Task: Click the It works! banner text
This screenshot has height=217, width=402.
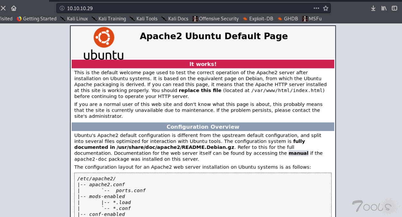Action: pyautogui.click(x=203, y=64)
